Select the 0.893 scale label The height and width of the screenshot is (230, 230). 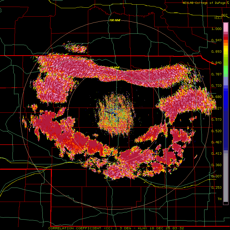pos(216,51)
